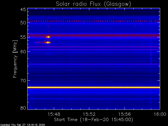The width and height of the screenshot is (168, 126).
Task: Click the 16:00 time tick label
Action: point(160,114)
